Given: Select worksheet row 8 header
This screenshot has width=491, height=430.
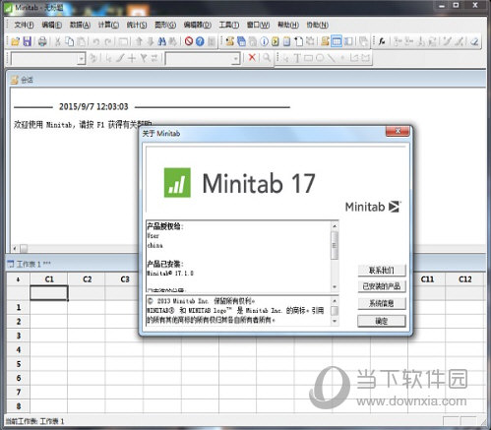Looking at the screenshot, I should pyautogui.click(x=19, y=406).
